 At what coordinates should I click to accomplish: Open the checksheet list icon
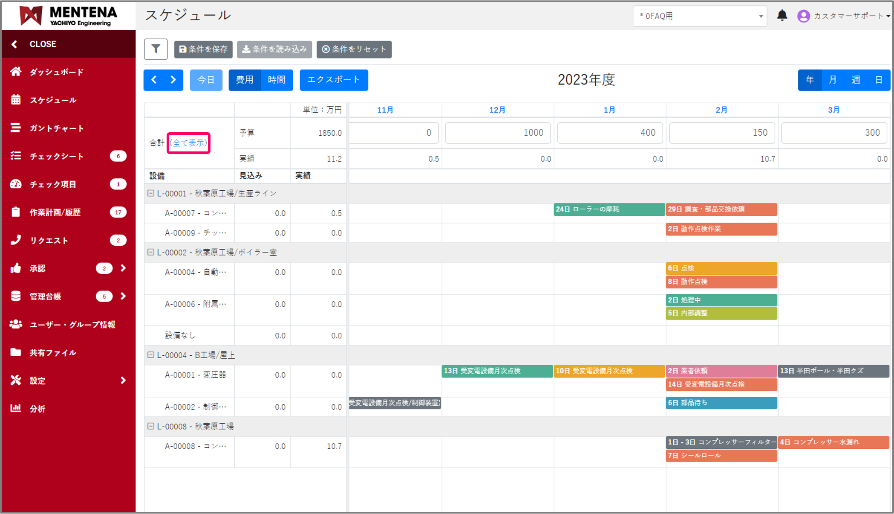pyautogui.click(x=16, y=156)
